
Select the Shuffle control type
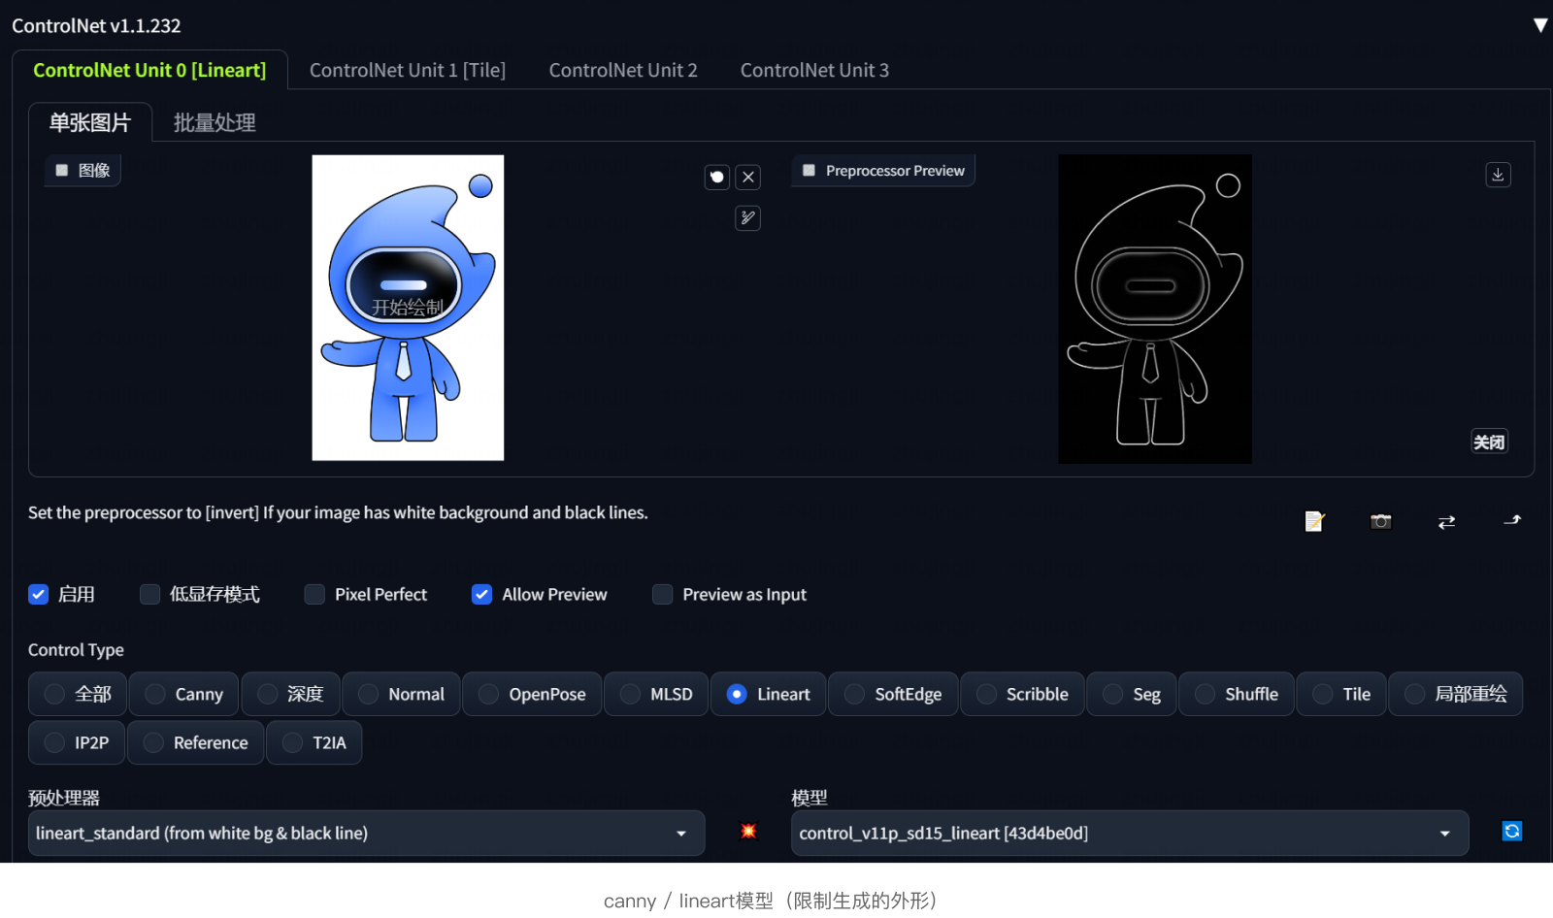[x=1237, y=694]
